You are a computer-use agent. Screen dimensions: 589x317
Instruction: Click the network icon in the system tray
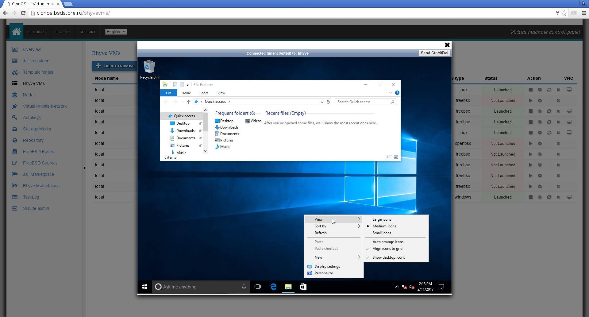[405, 287]
